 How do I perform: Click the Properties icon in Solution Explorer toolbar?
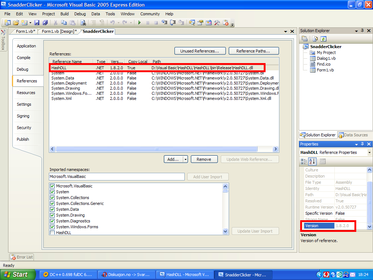pos(305,39)
